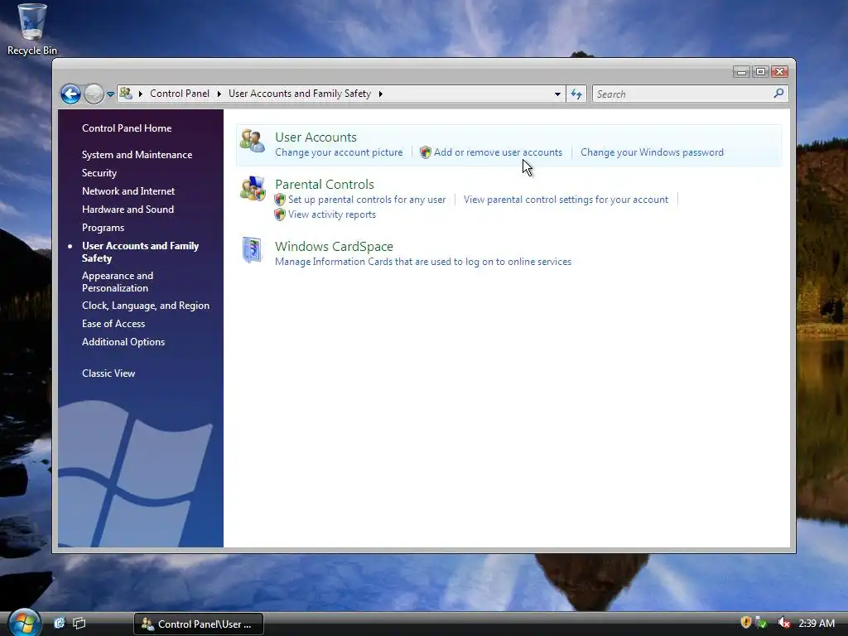Click the address bar Control Panel icon
Image resolution: width=848 pixels, height=636 pixels.
click(x=126, y=93)
